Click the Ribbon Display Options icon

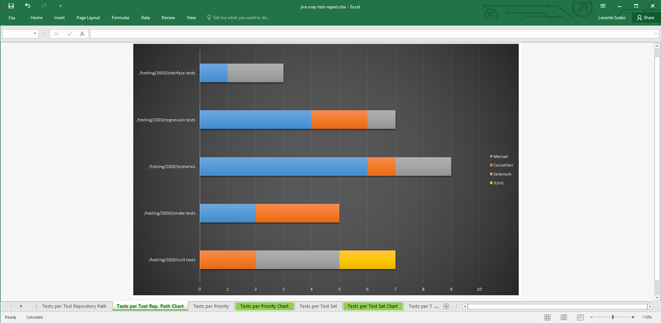click(603, 6)
